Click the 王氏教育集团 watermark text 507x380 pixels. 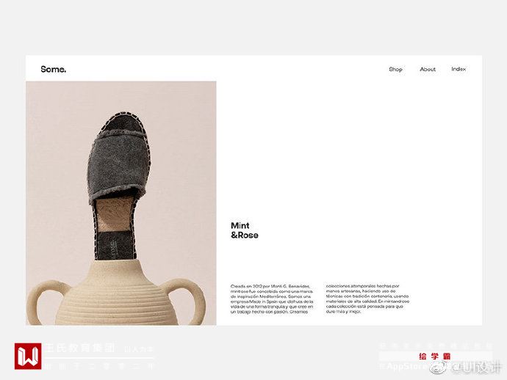(x=79, y=348)
